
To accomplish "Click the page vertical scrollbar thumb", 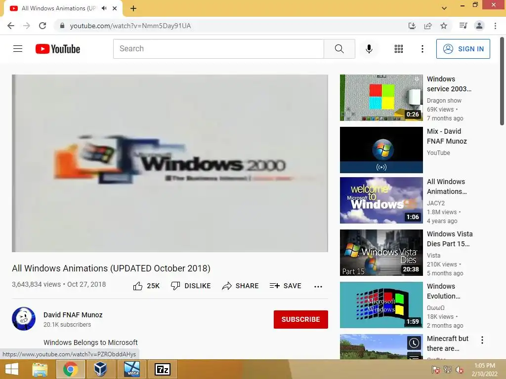I will point(502,80).
